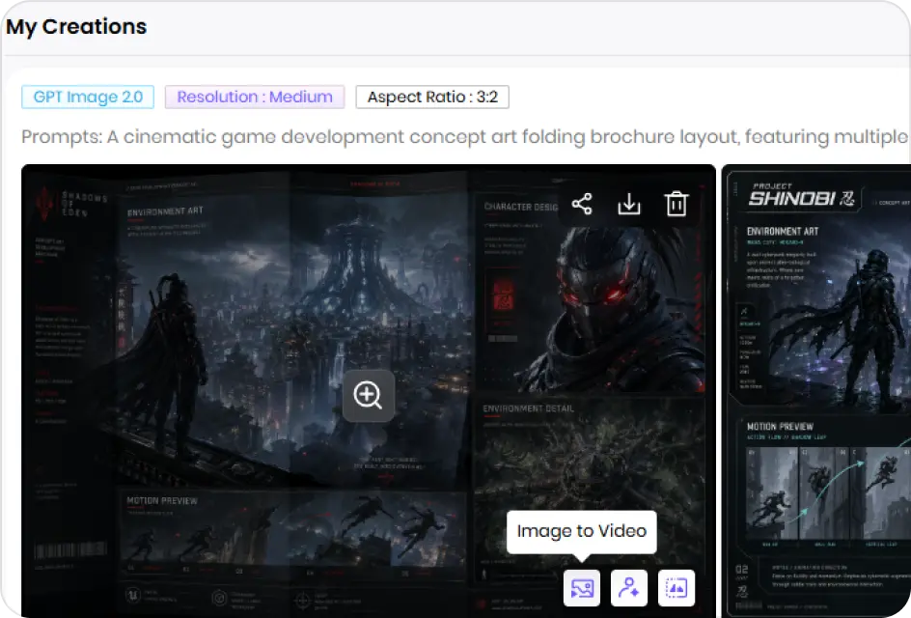Image resolution: width=911 pixels, height=618 pixels.
Task: Click the My Creations heading
Action: [76, 27]
